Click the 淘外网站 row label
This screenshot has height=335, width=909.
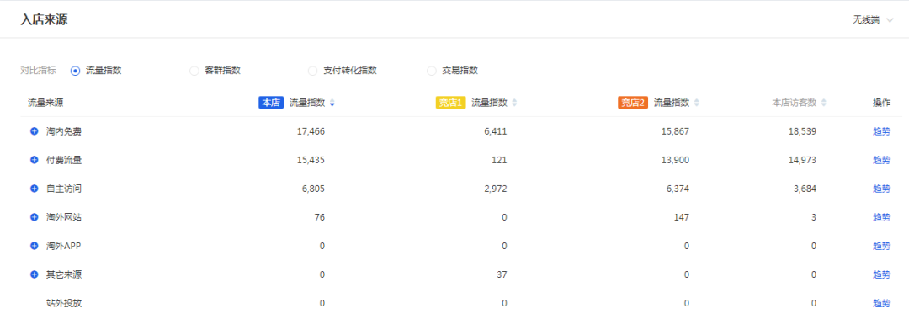tap(64, 217)
